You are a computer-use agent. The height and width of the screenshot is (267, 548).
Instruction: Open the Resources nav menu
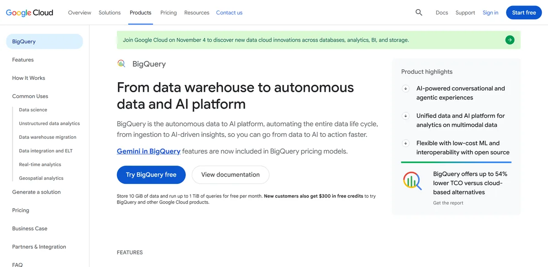tap(197, 13)
